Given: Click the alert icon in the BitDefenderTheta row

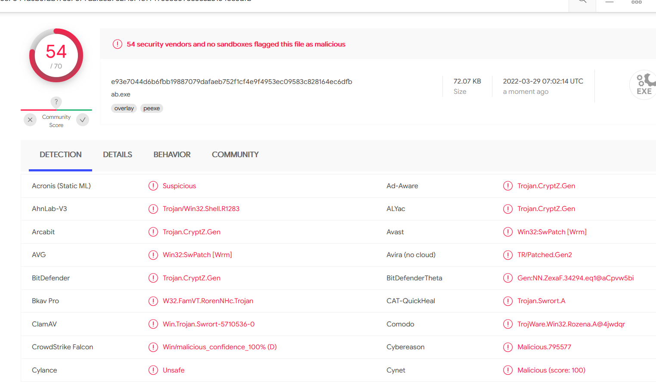Looking at the screenshot, I should 508,278.
